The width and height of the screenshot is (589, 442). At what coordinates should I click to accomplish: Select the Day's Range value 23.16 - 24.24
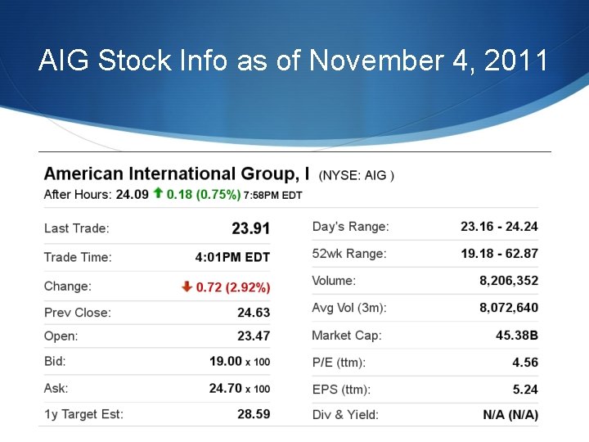pos(499,226)
